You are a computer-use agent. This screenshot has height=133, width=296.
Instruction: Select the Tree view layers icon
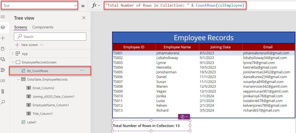tap(3, 27)
